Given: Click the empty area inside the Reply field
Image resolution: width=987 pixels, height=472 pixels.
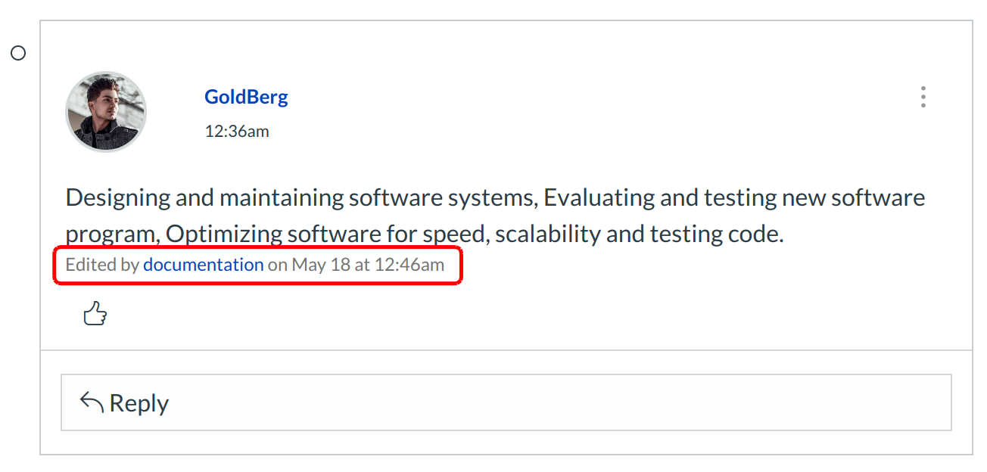Looking at the screenshot, I should pos(530,403).
